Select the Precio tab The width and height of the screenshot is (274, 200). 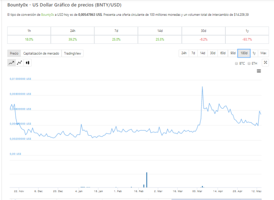click(14, 53)
